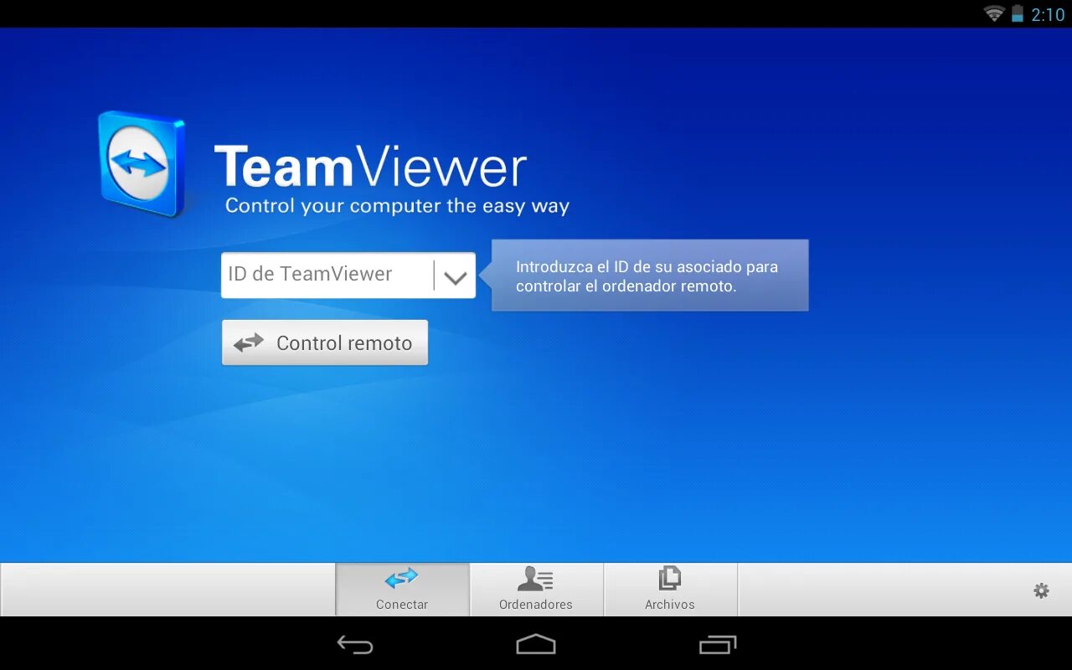
Task: Tap the Wi-Fi status icon
Action: [x=994, y=13]
